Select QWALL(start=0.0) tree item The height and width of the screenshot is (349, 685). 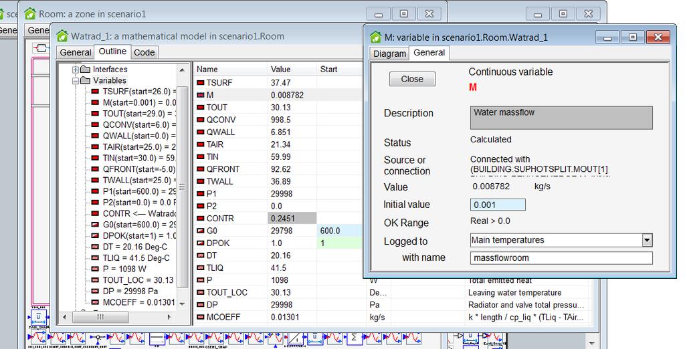[x=139, y=136]
